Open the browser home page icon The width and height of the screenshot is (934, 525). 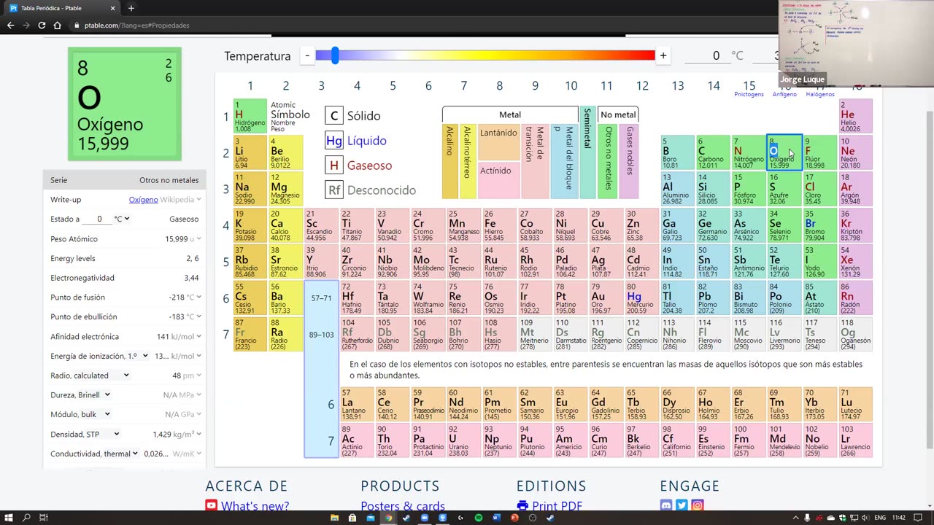click(57, 26)
